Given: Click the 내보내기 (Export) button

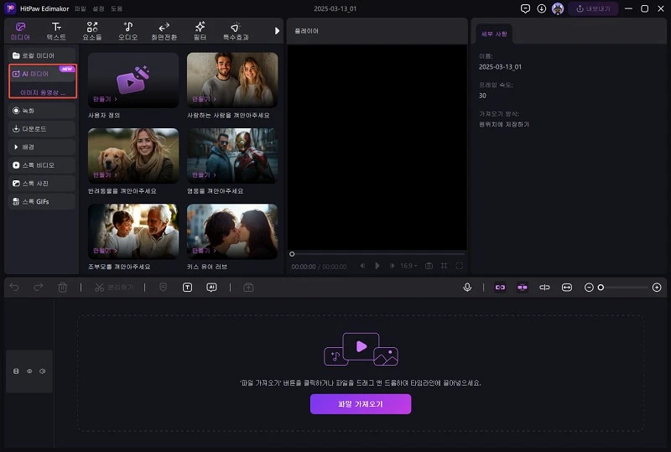Looking at the screenshot, I should tap(595, 8).
